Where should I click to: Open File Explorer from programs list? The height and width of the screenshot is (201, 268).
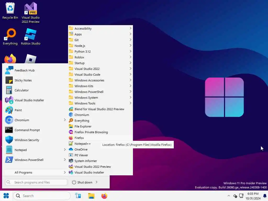tap(100, 126)
